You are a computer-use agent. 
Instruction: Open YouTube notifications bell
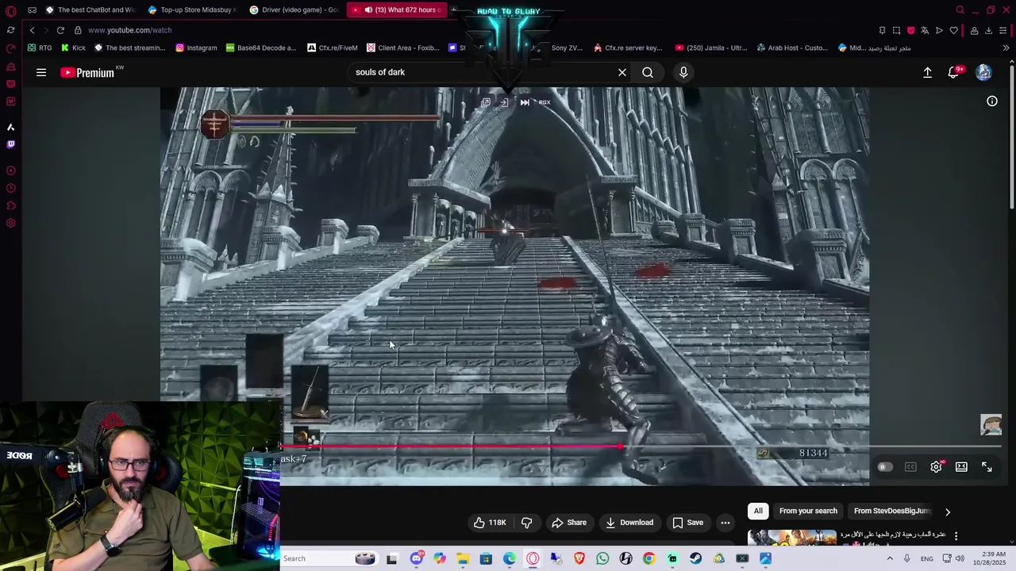(954, 72)
